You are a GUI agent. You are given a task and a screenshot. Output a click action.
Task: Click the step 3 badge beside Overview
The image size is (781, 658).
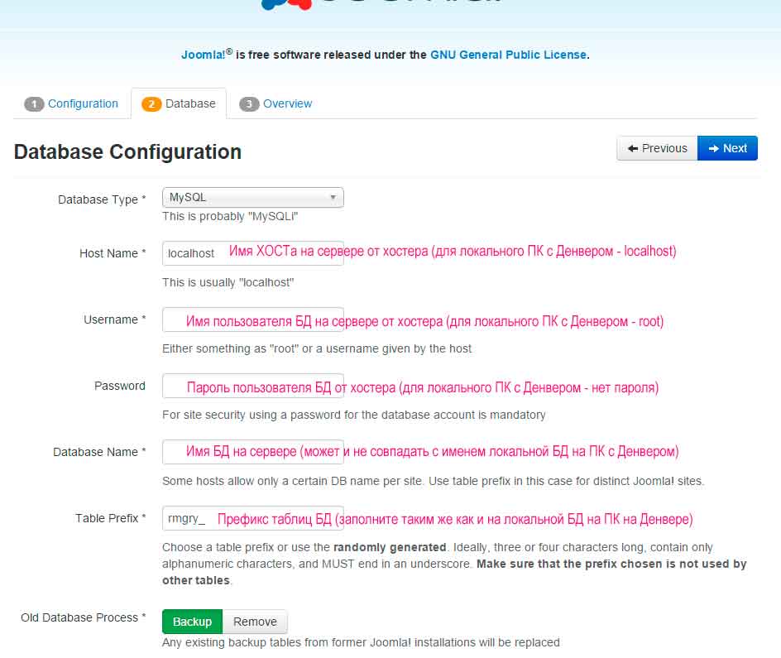coord(249,104)
